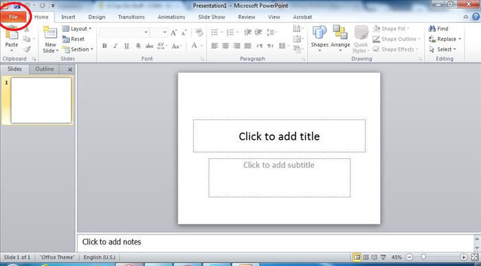
Task: Open the Animations tab
Action: pos(171,17)
